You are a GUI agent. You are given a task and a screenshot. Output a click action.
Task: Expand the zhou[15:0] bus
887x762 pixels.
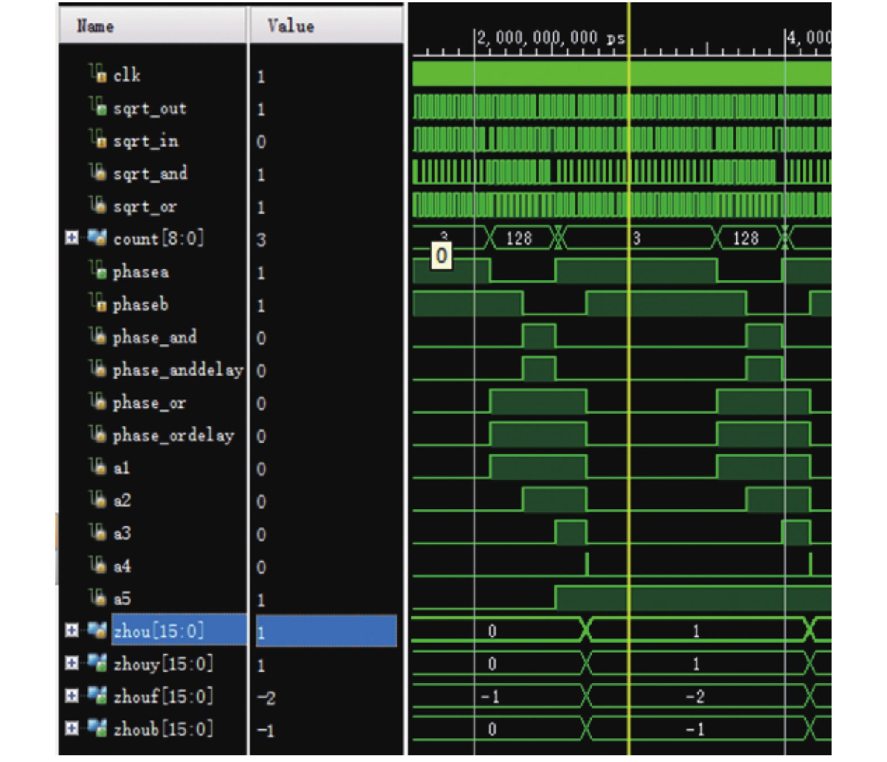click(x=72, y=630)
